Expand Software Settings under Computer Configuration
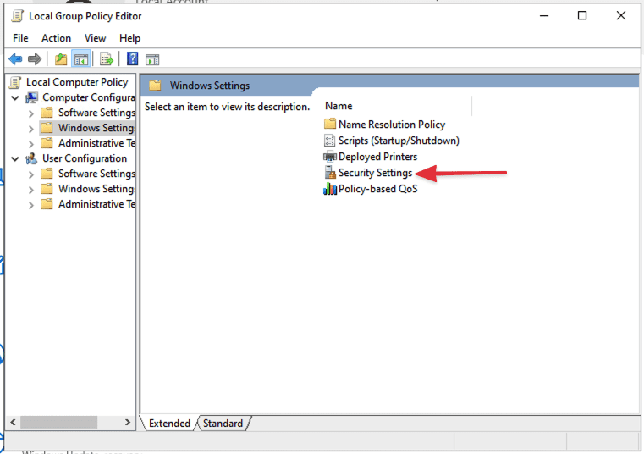644x454 pixels. click(31, 113)
